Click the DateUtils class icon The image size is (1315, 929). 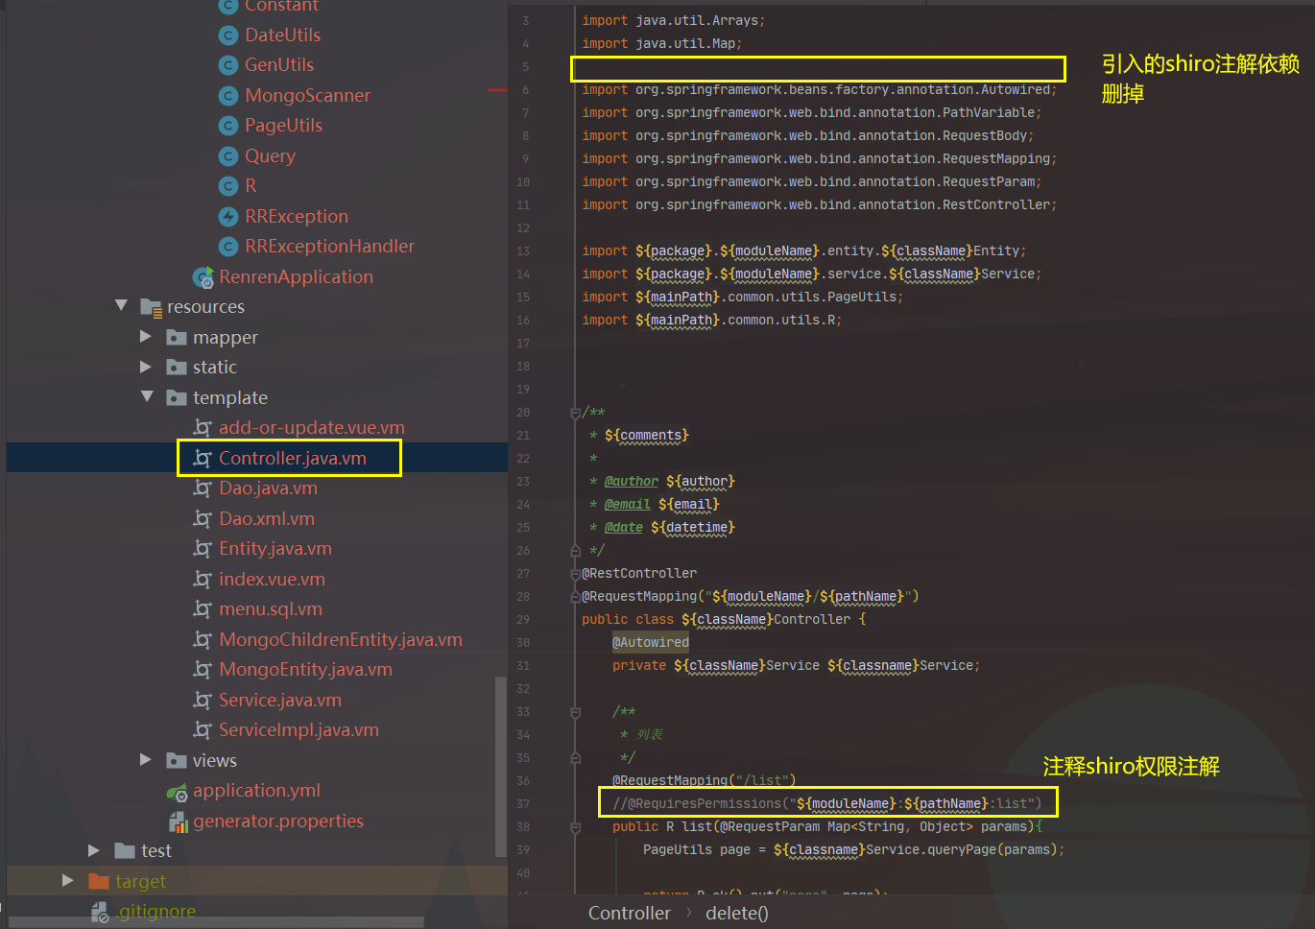pyautogui.click(x=227, y=36)
